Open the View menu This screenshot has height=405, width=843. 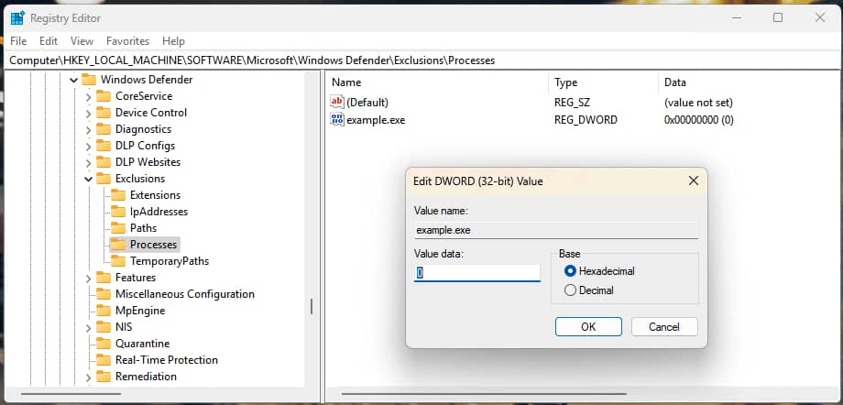82,41
